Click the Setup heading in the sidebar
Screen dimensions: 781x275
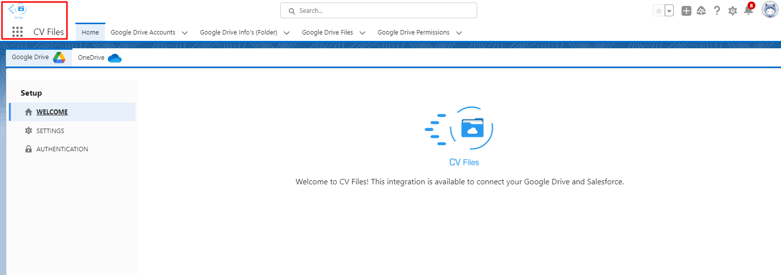click(x=31, y=93)
